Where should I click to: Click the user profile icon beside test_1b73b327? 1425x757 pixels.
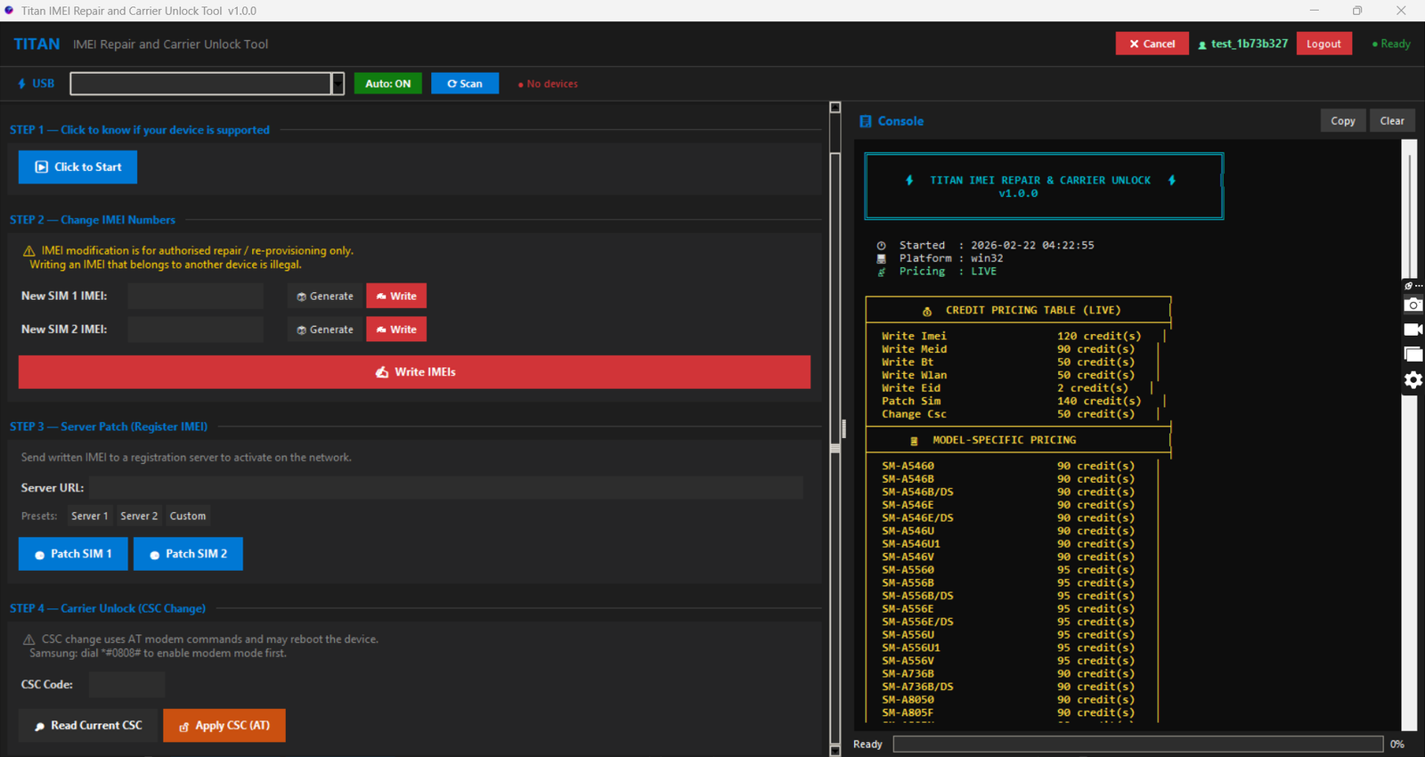pyautogui.click(x=1202, y=45)
